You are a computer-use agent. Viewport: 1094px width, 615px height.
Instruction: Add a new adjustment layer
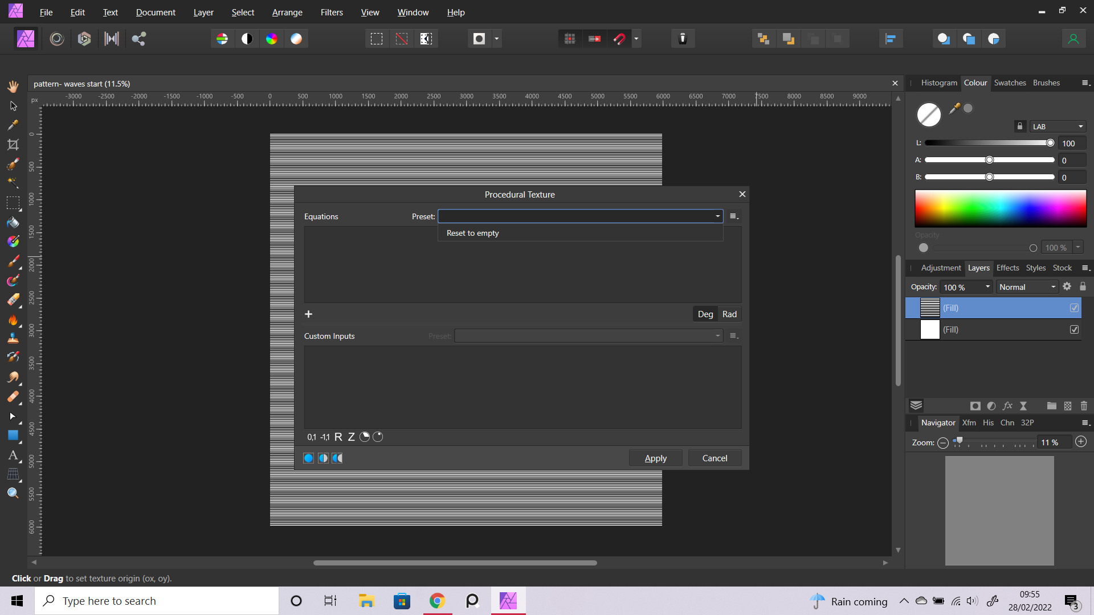coord(991,406)
